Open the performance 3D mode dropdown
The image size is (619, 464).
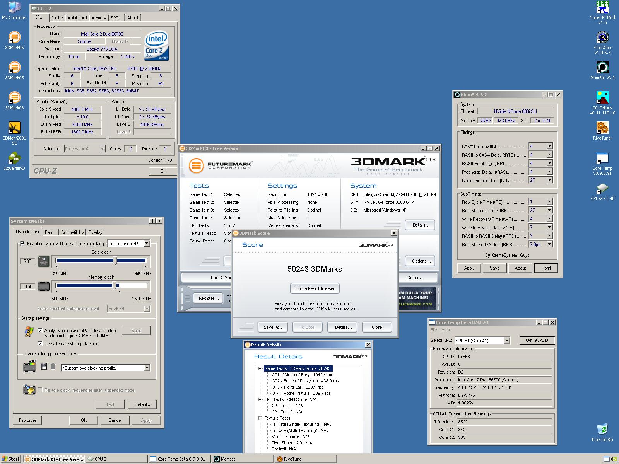tap(147, 244)
